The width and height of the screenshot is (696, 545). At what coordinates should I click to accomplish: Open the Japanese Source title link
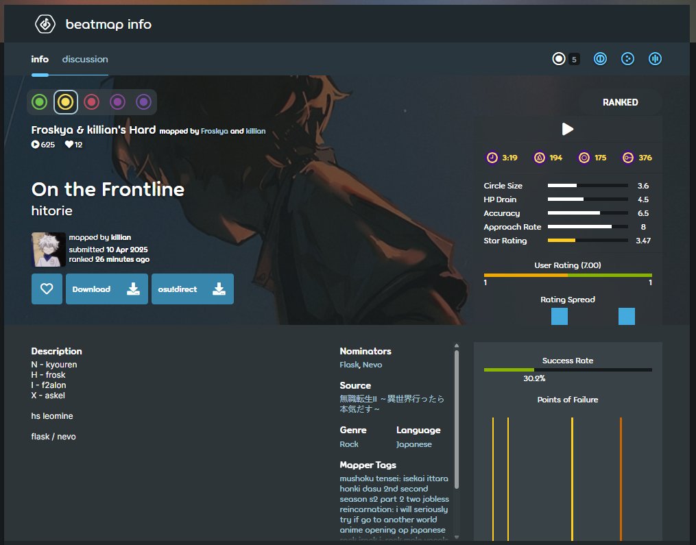click(392, 404)
